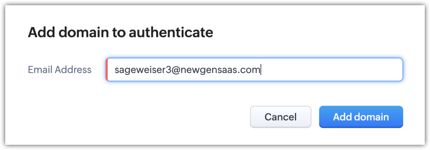430x150 pixels.
Task: Click the red required marker on input
Action: tap(107, 69)
